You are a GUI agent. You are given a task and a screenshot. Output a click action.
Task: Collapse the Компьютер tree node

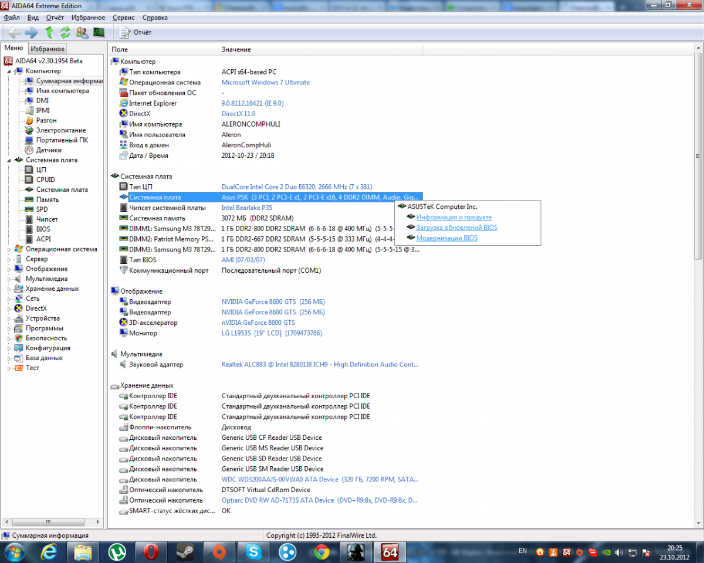(x=9, y=71)
